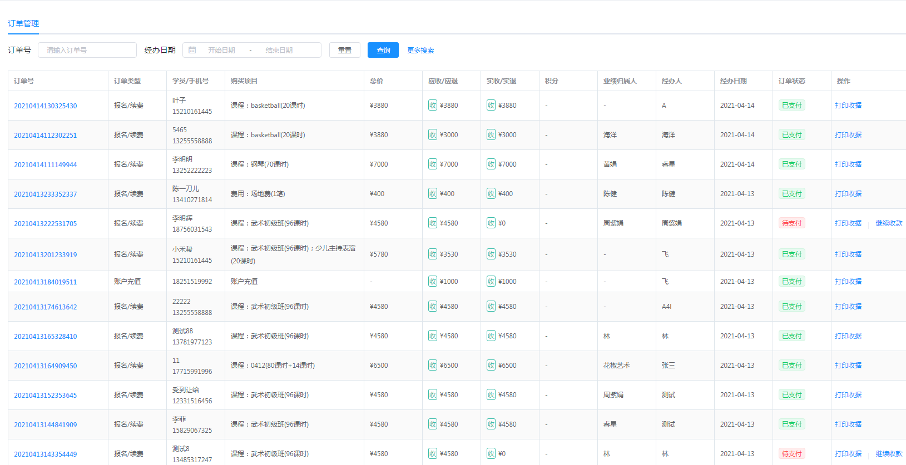Open order 20210414112302251

pyautogui.click(x=46, y=135)
